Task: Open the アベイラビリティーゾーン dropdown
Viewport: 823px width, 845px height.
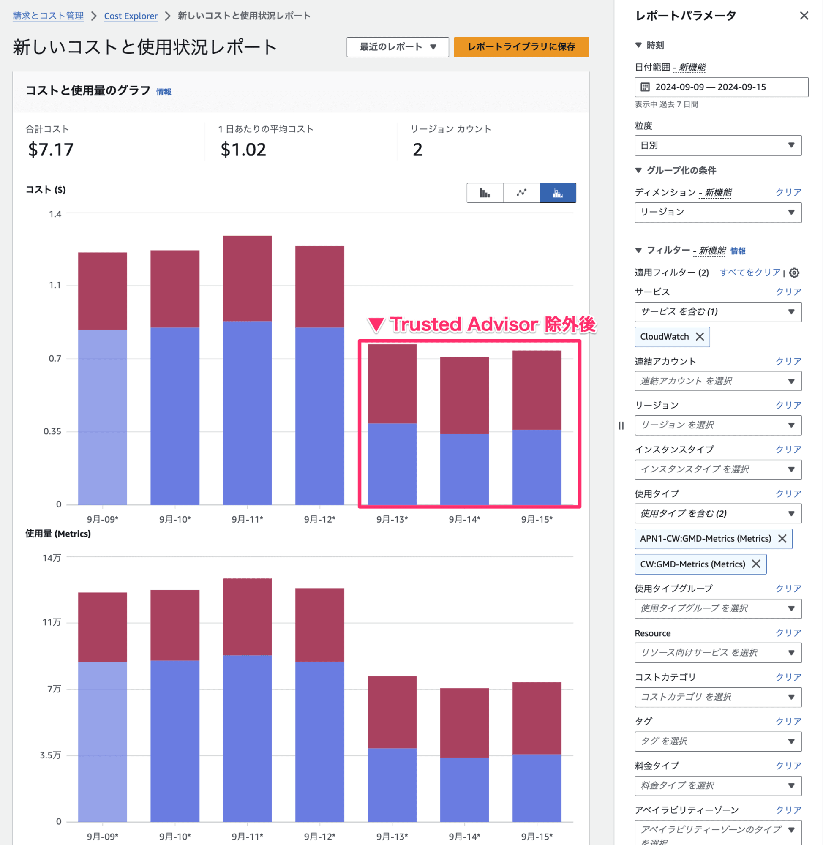Action: tap(718, 832)
